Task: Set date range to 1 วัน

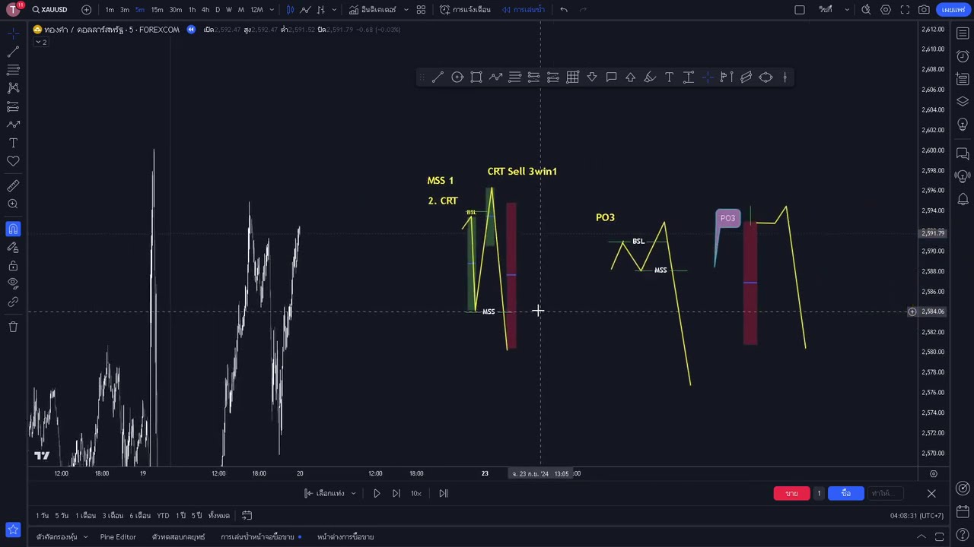Action: (x=42, y=516)
